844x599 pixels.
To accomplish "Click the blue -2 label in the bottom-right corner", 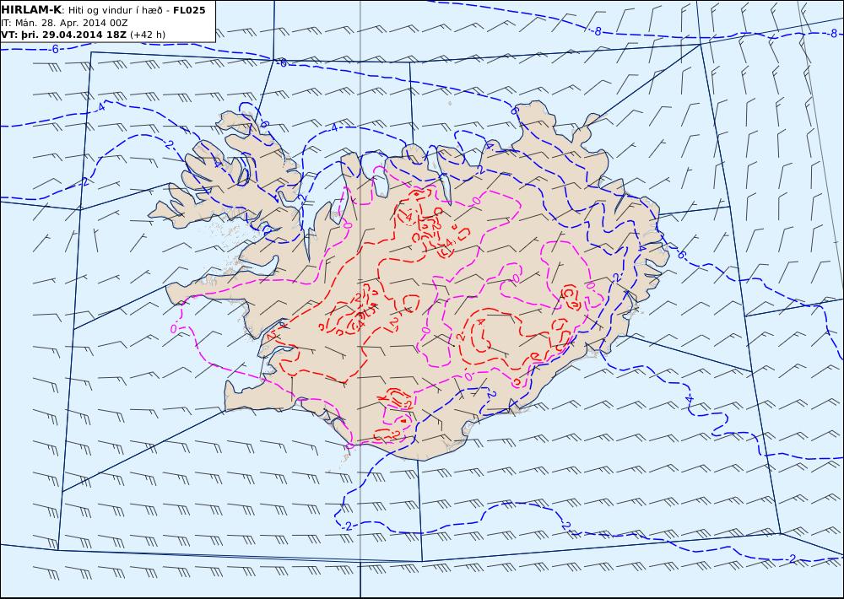I will pos(790,559).
